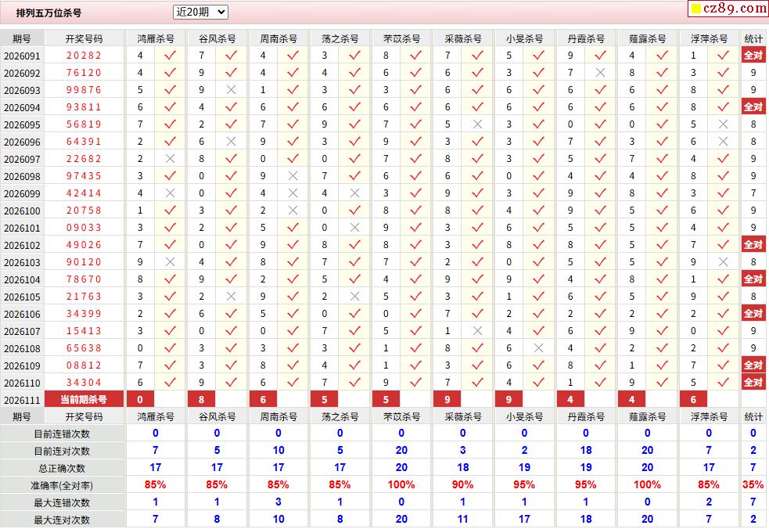Click the top 小旻杀号 column header
The width and height of the screenshot is (769, 529).
click(x=524, y=39)
